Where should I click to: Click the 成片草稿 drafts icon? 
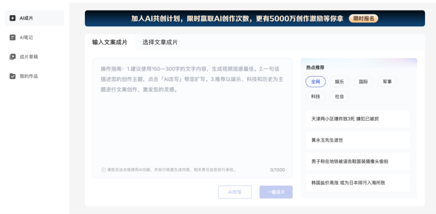13,57
